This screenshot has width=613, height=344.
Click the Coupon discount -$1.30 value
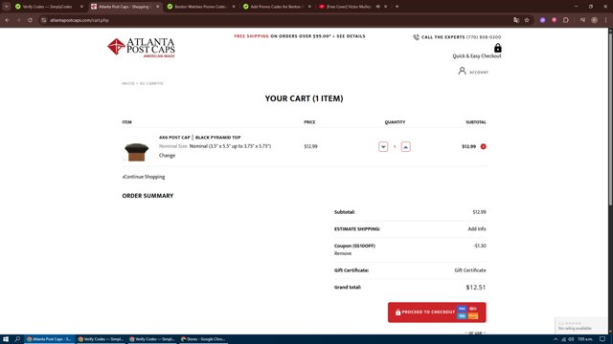pos(480,246)
